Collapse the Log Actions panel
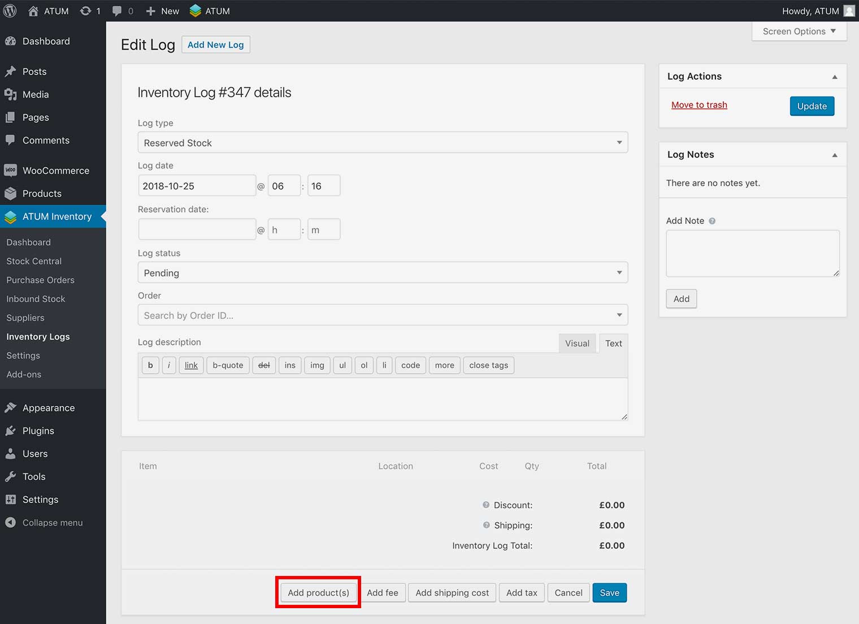Image resolution: width=859 pixels, height=624 pixels. tap(835, 77)
